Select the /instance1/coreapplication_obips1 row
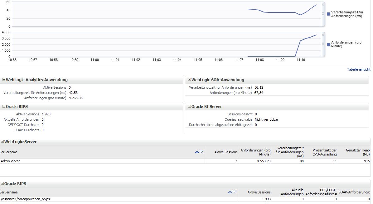The width and height of the screenshot is (373, 204). (x=185, y=199)
